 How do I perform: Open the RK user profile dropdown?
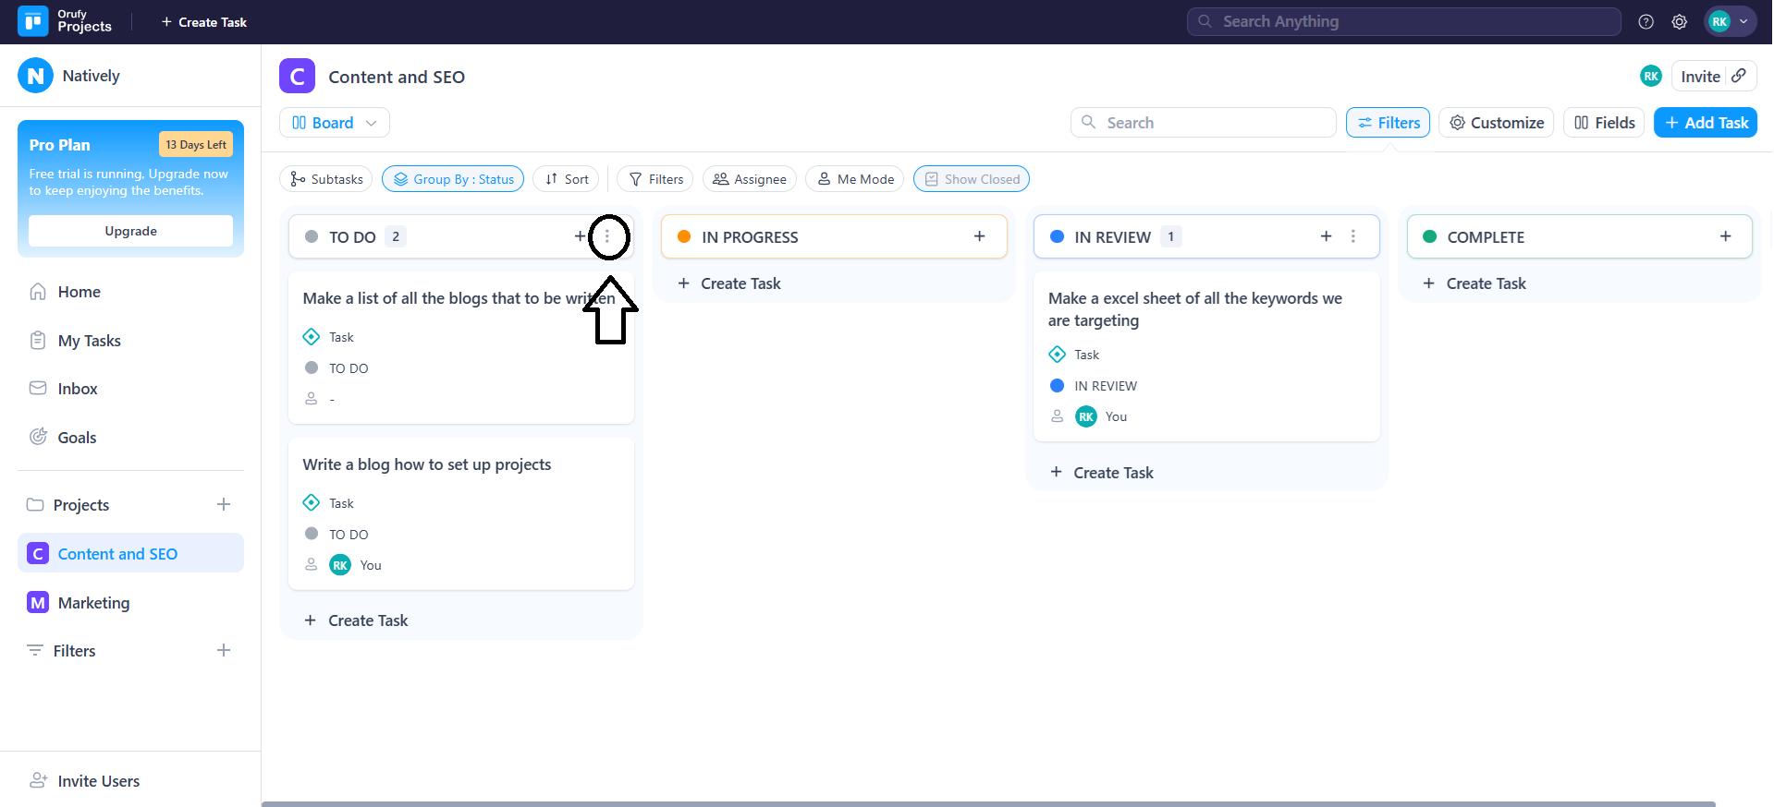1729,22
